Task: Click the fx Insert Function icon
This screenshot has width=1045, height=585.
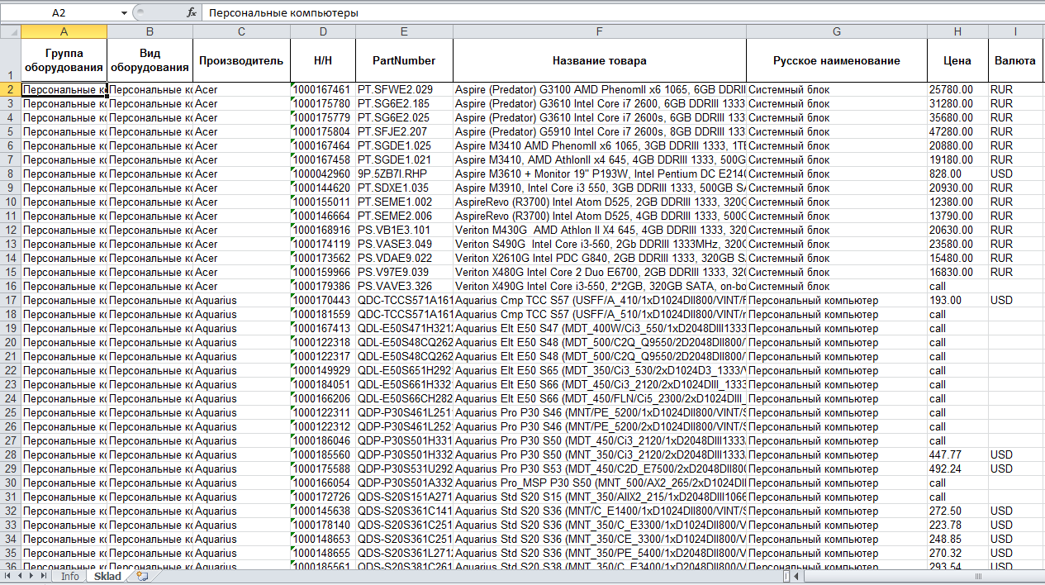Action: click(192, 13)
